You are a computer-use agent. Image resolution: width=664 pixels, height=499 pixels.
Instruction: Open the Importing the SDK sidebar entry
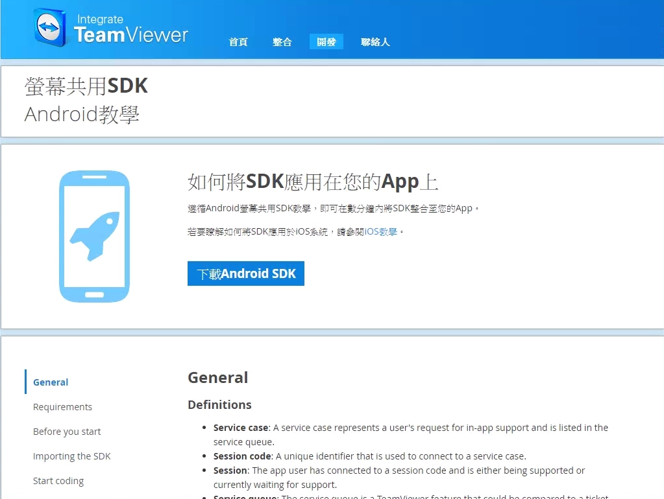coord(71,456)
